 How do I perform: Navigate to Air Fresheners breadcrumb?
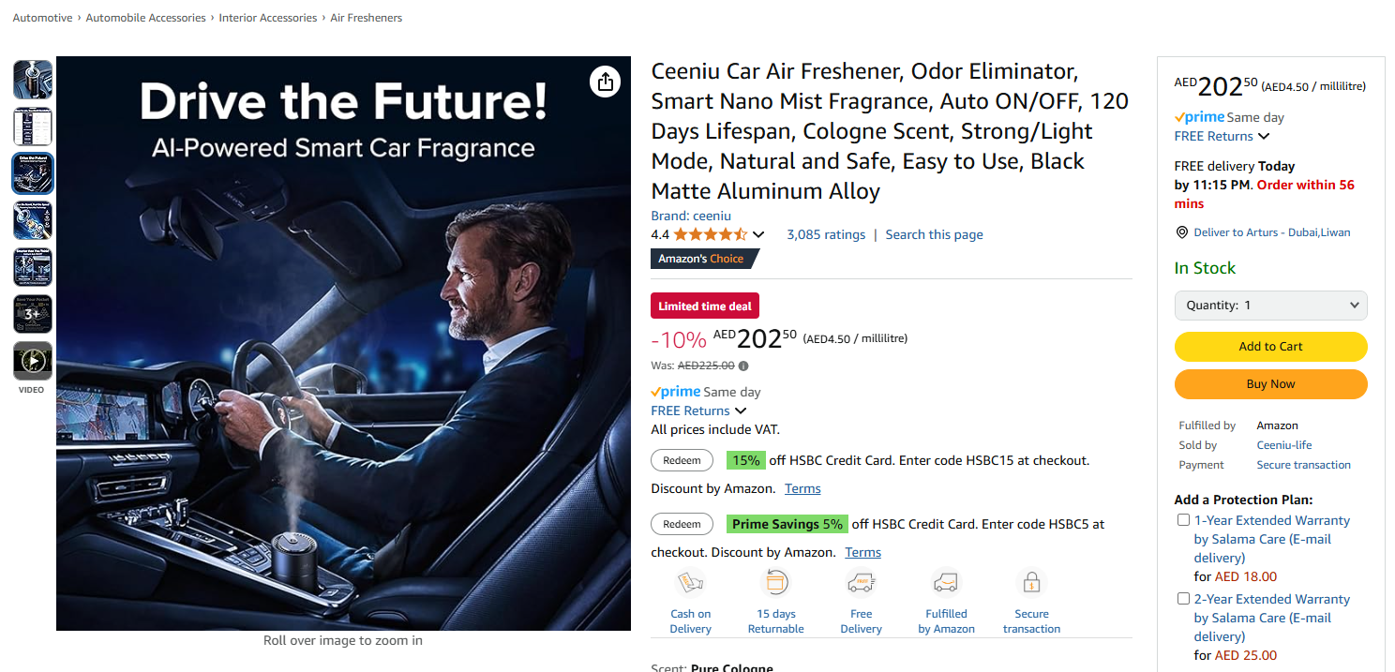(x=366, y=18)
